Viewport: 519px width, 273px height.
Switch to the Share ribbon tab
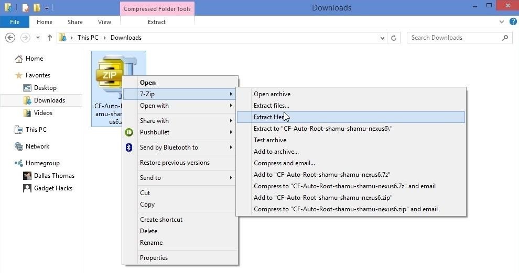(x=75, y=22)
